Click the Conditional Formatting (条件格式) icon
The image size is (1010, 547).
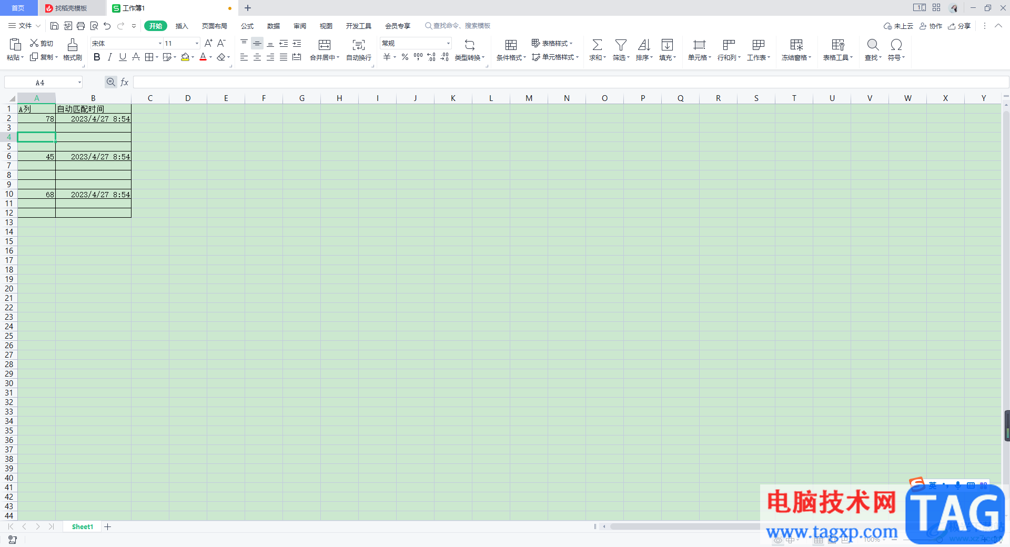tap(511, 45)
